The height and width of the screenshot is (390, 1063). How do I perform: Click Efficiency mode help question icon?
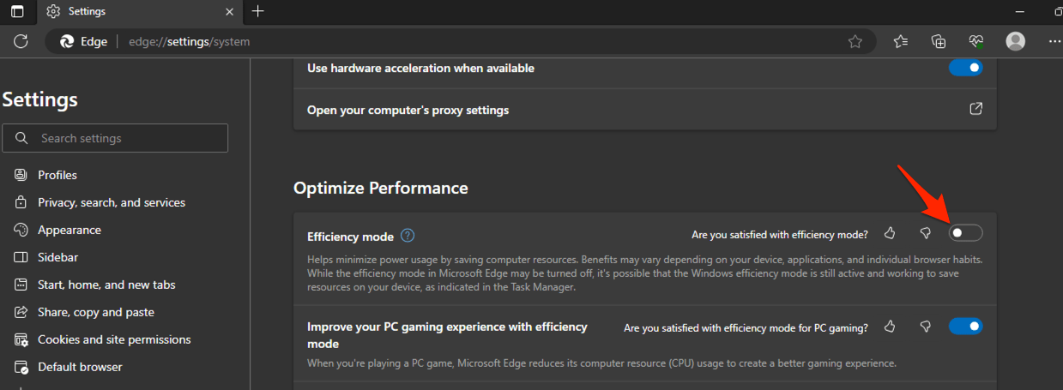(x=408, y=236)
